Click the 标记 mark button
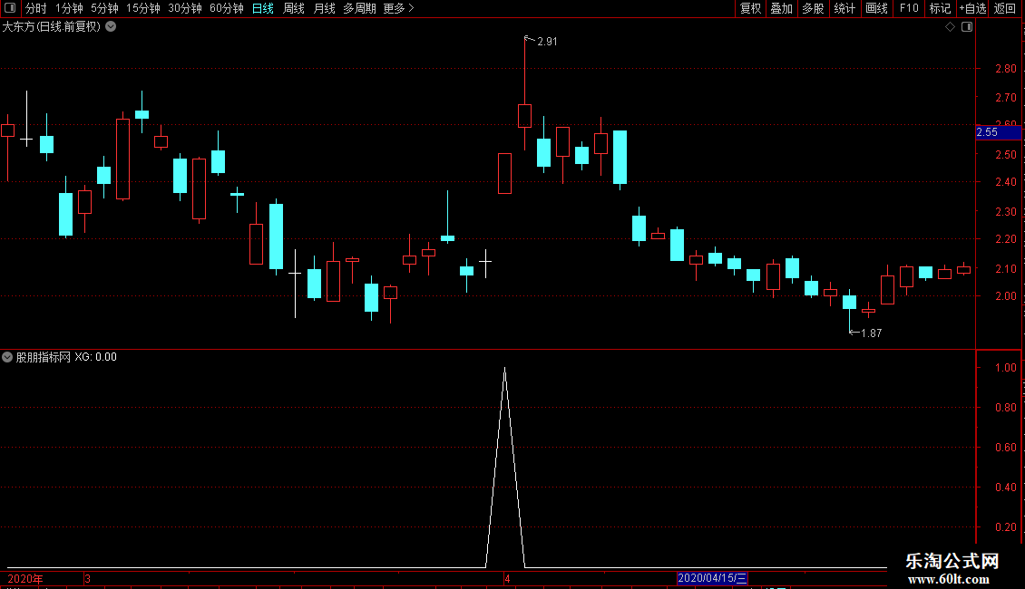The height and width of the screenshot is (589, 1025). click(940, 8)
